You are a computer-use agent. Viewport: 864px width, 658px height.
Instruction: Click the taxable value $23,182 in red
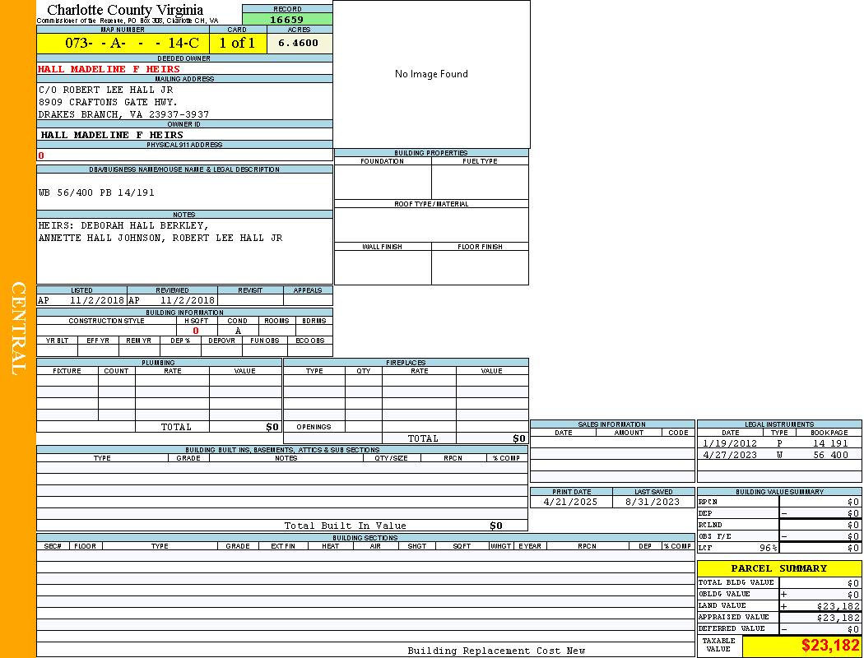(x=829, y=646)
